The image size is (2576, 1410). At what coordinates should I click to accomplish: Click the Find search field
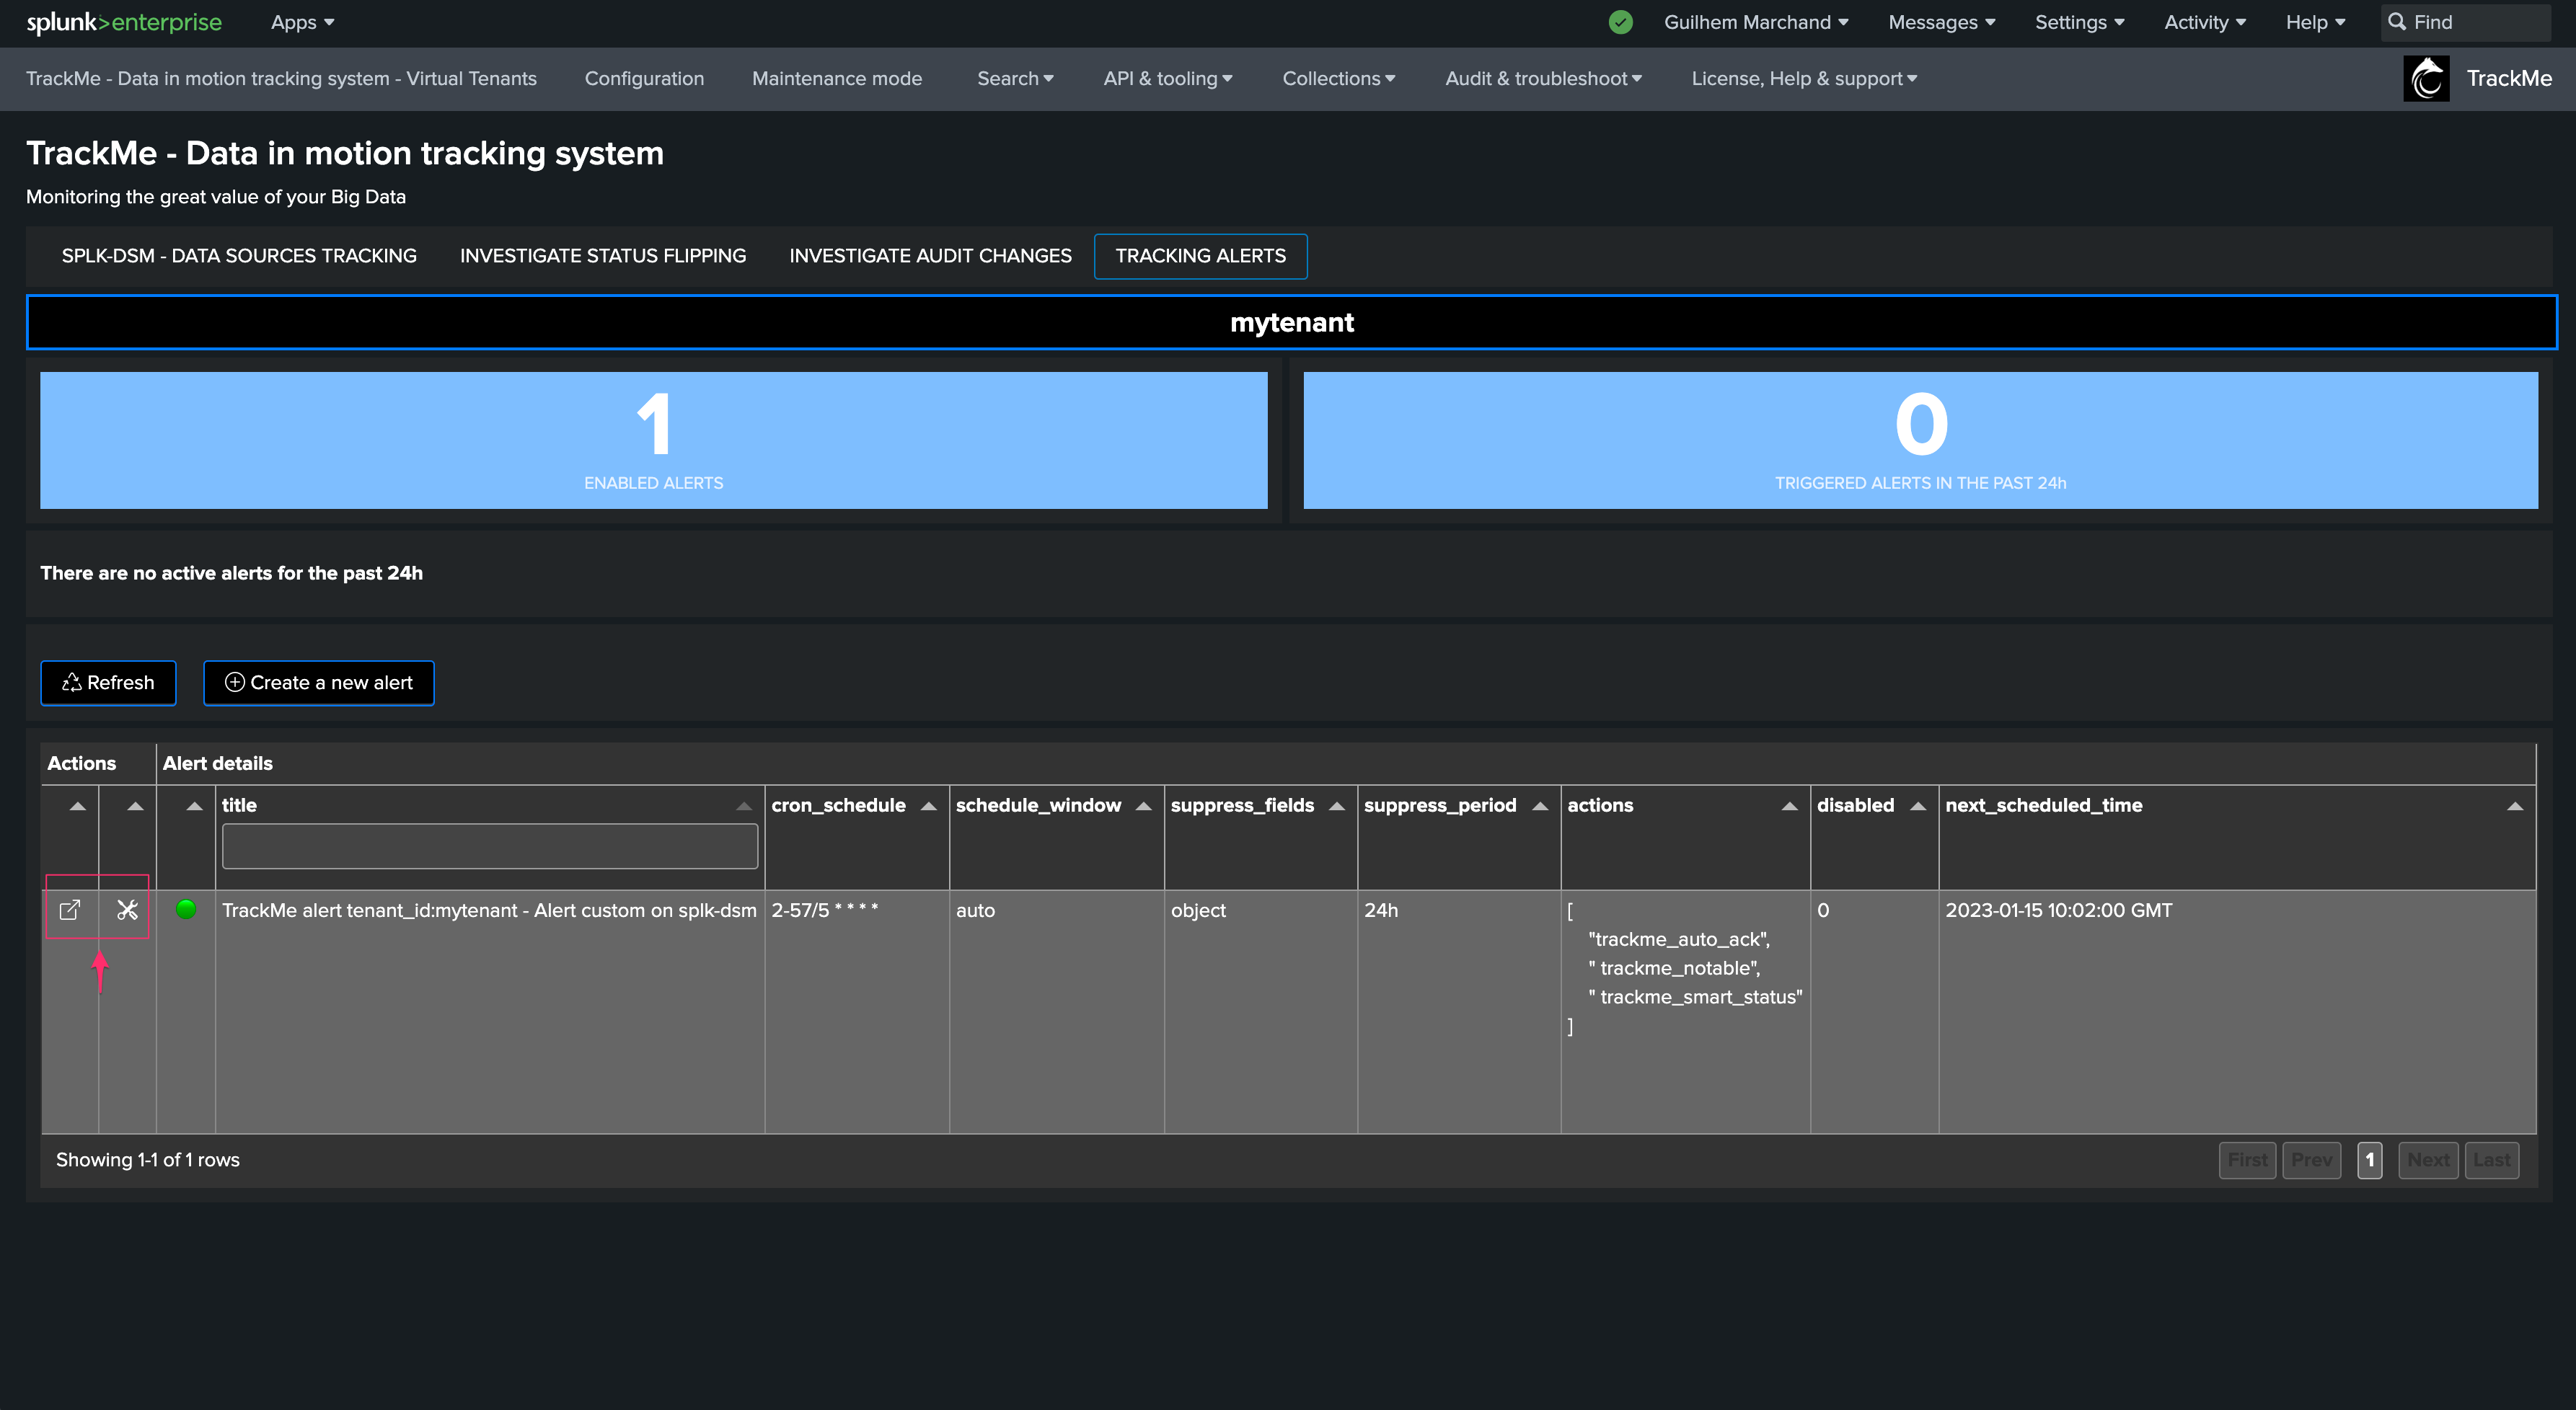[x=2465, y=22]
